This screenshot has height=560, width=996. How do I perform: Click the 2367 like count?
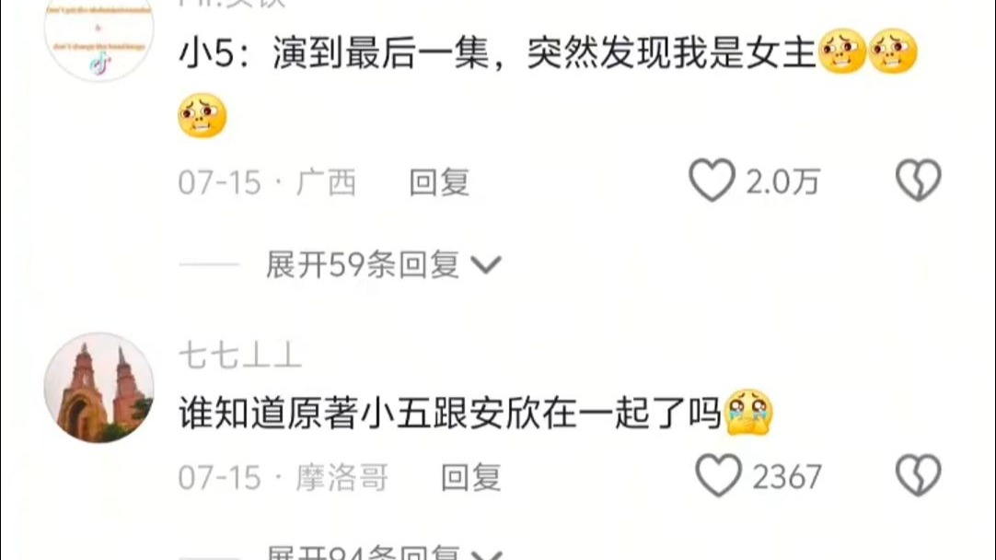click(x=787, y=477)
